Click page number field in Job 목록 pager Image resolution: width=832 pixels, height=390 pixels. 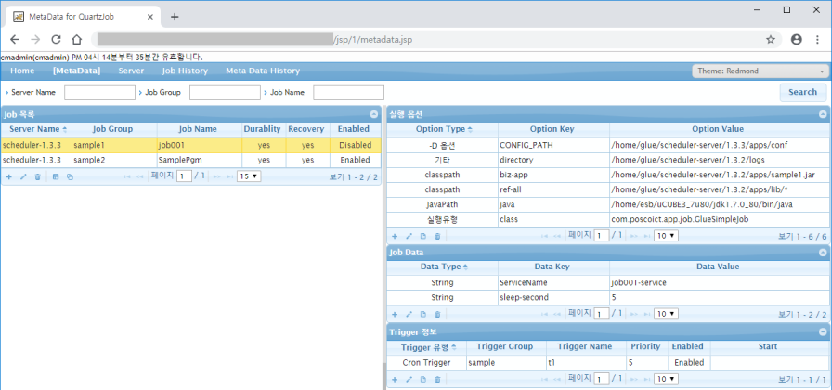click(184, 176)
